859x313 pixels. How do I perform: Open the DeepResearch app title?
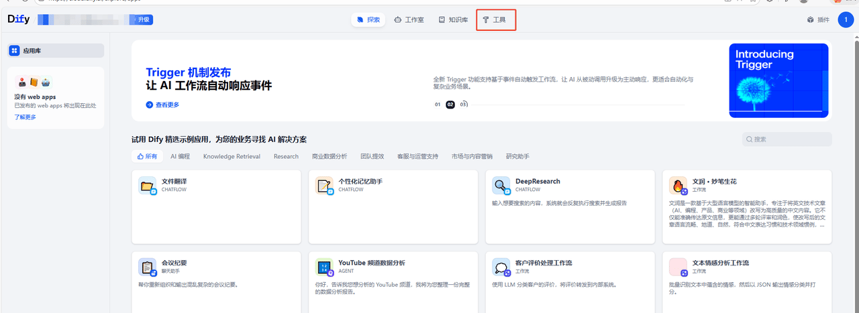(x=538, y=182)
